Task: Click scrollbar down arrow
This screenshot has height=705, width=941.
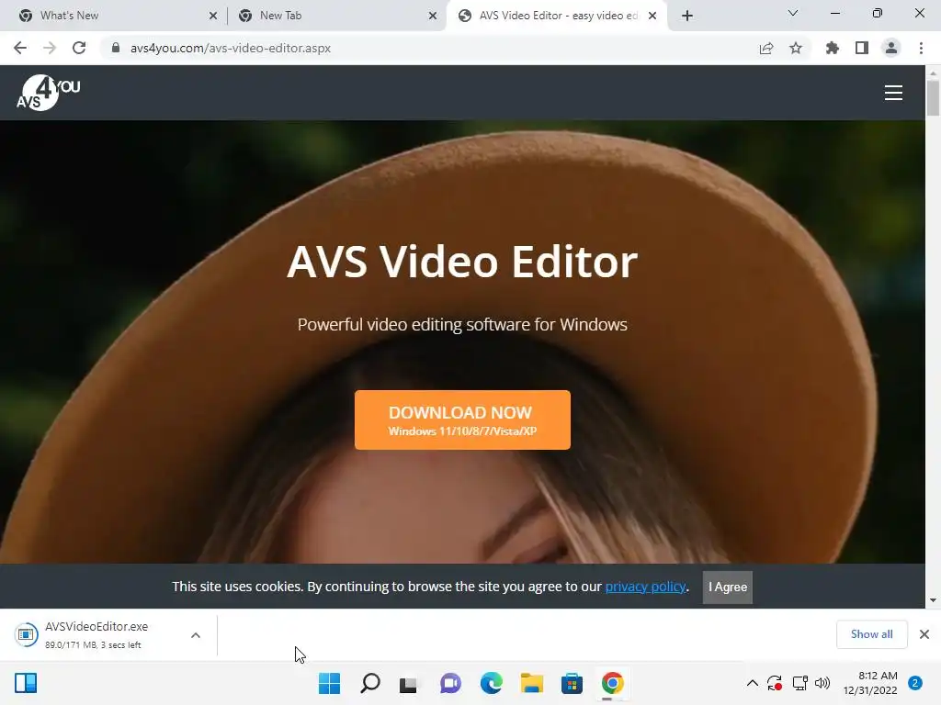Action: [933, 600]
